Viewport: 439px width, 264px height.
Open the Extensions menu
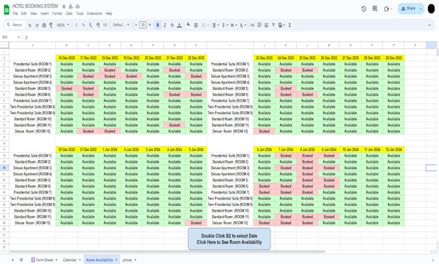(94, 14)
